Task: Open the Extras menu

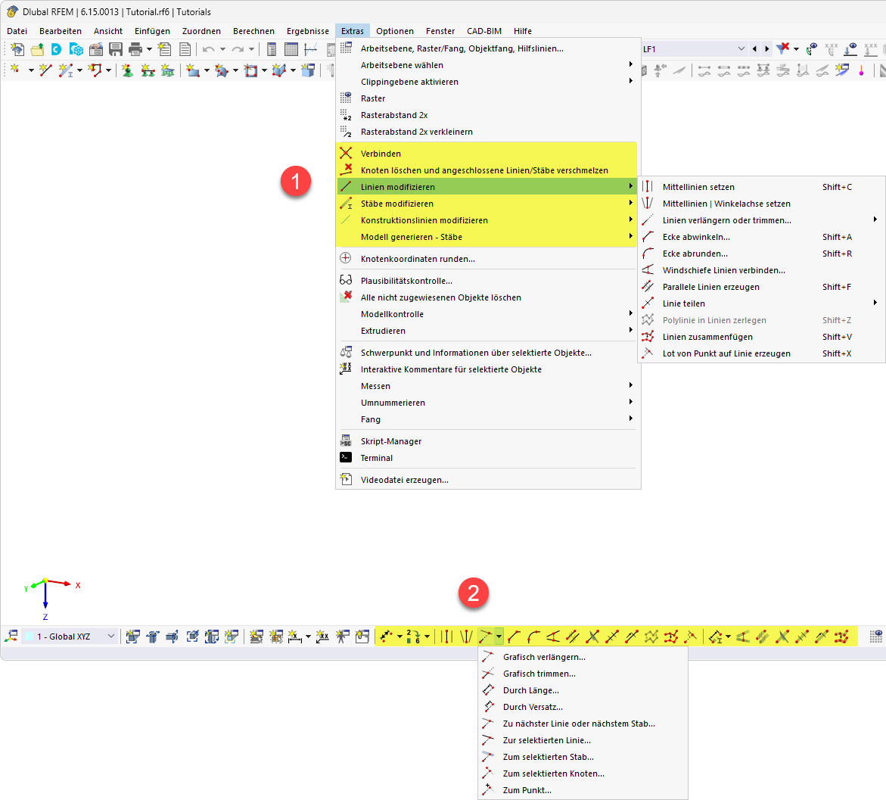Action: [353, 31]
